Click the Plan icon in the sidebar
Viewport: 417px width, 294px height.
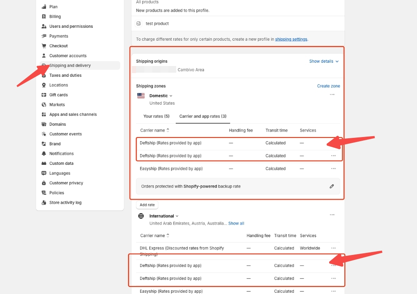click(x=44, y=7)
